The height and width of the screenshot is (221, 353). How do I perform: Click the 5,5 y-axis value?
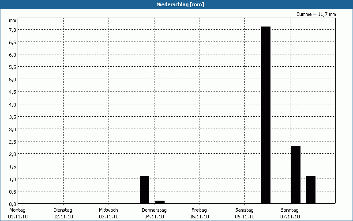click(x=12, y=67)
